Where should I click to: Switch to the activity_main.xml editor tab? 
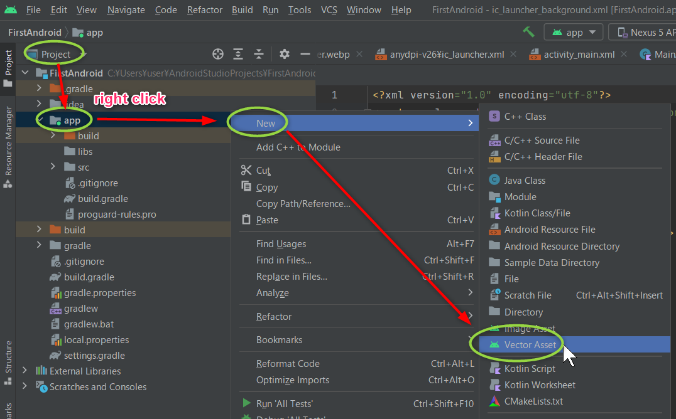[578, 54]
